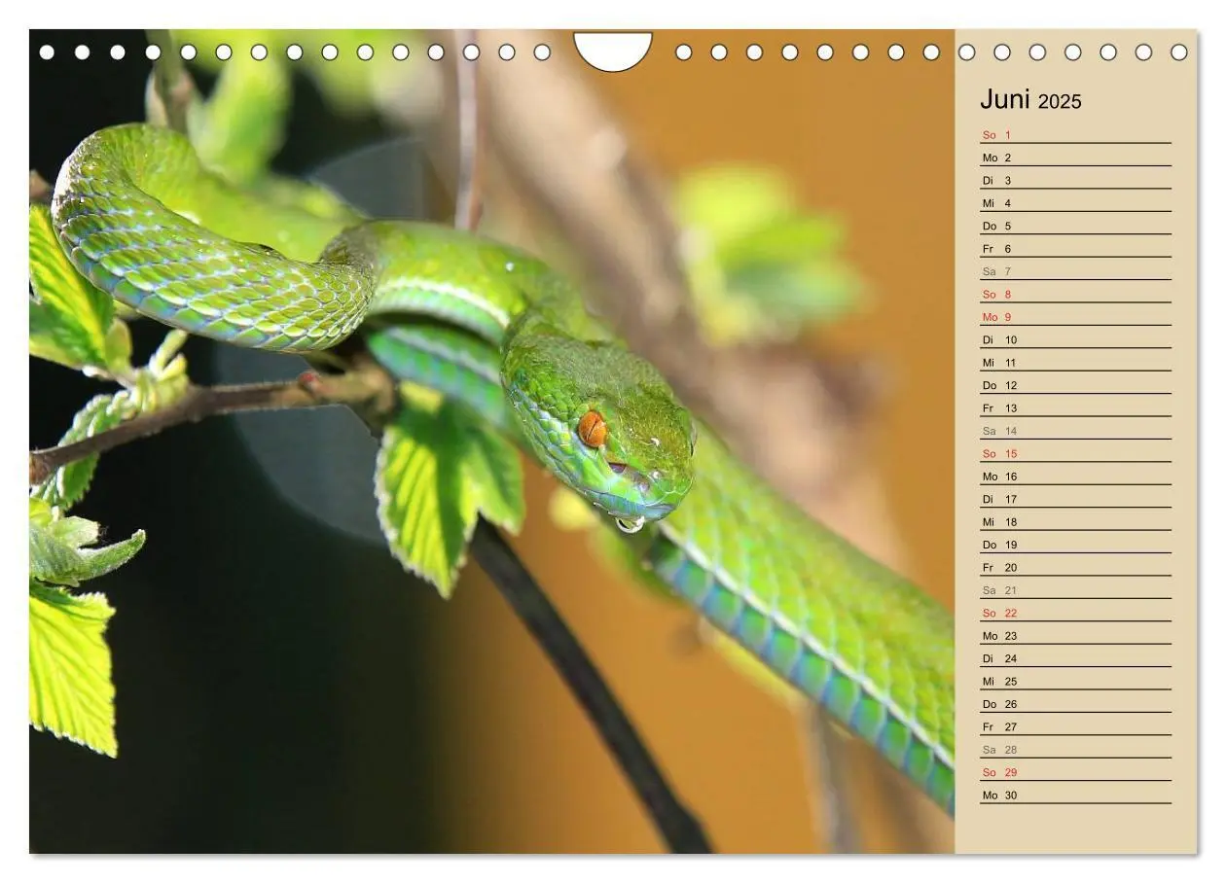Select the Do 12 date line
The width and height of the screenshot is (1226, 883).
(x=1075, y=385)
